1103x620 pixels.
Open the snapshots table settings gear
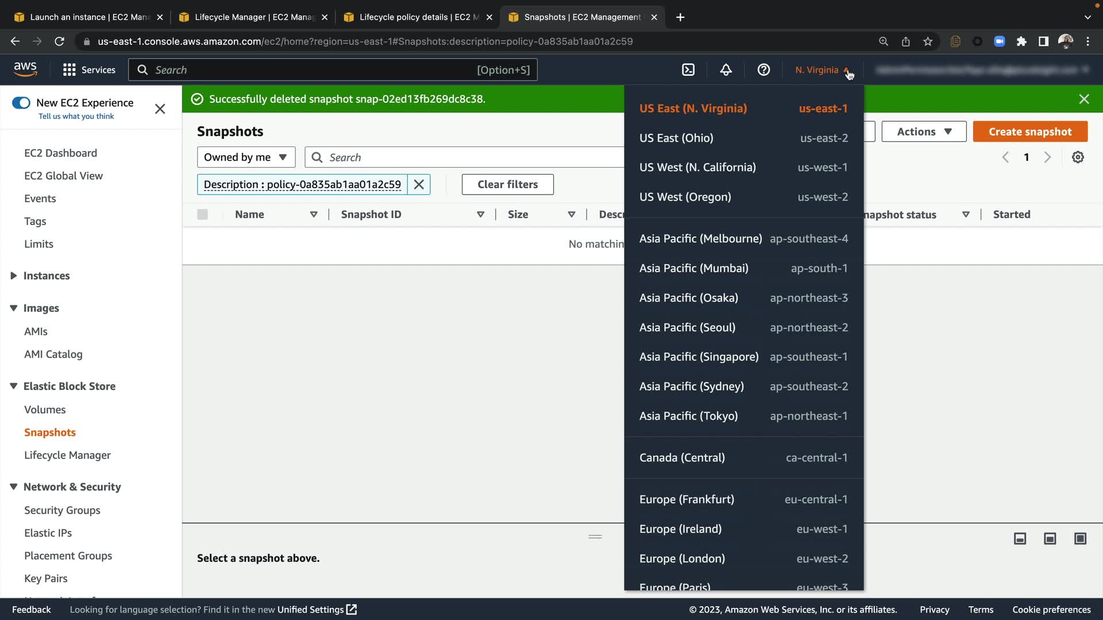pyautogui.click(x=1078, y=157)
